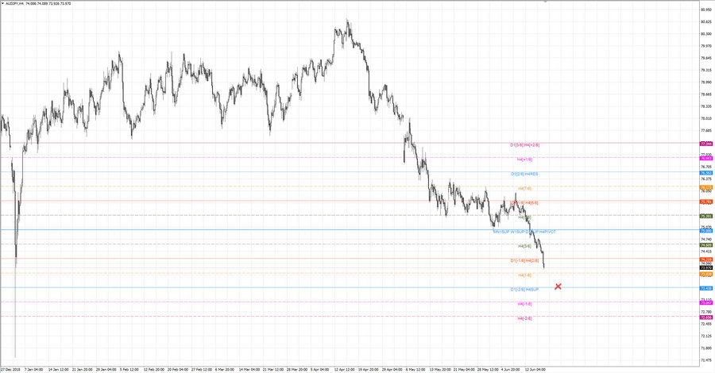Screen dimensions: 715x373
Task: Click the 4 Jun 20:00 time label
Action: [x=510, y=369]
